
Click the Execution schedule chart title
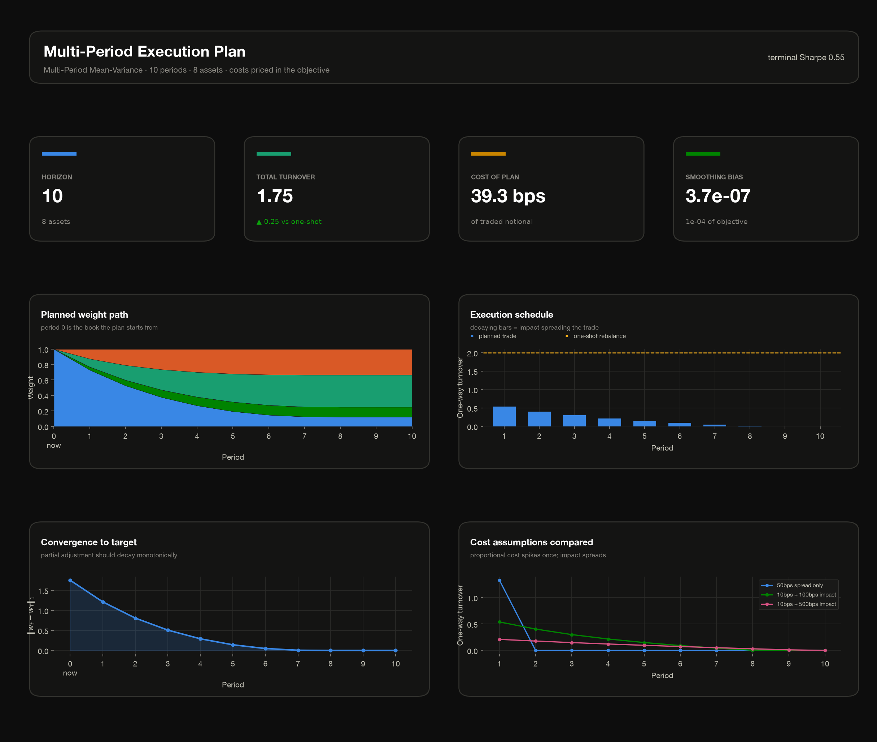(512, 314)
